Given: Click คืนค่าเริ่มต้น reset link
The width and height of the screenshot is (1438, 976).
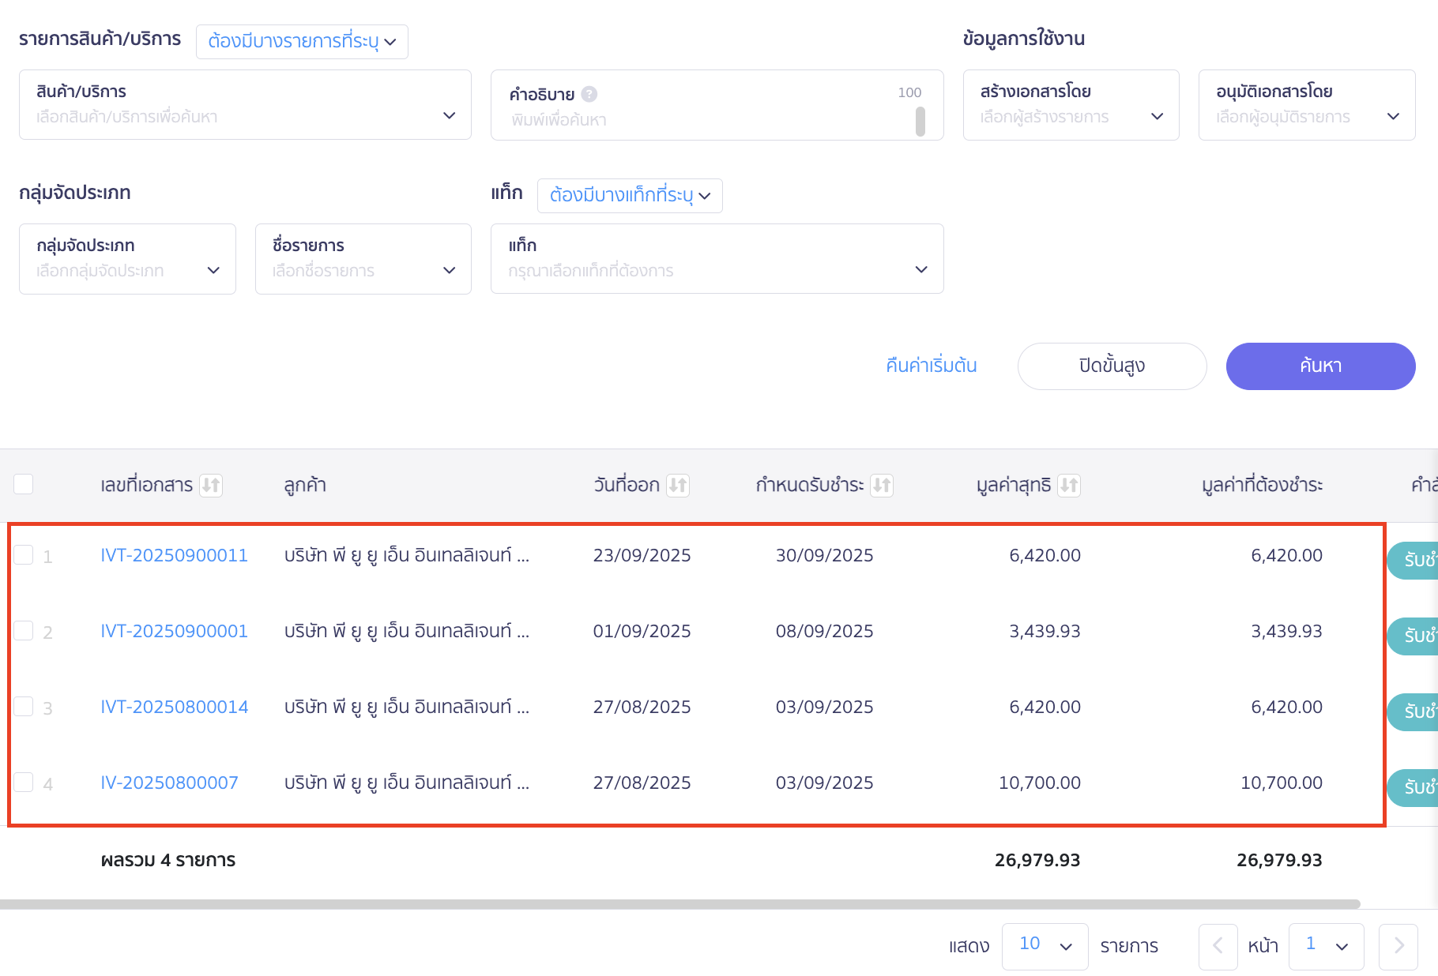Looking at the screenshot, I should pyautogui.click(x=932, y=366).
